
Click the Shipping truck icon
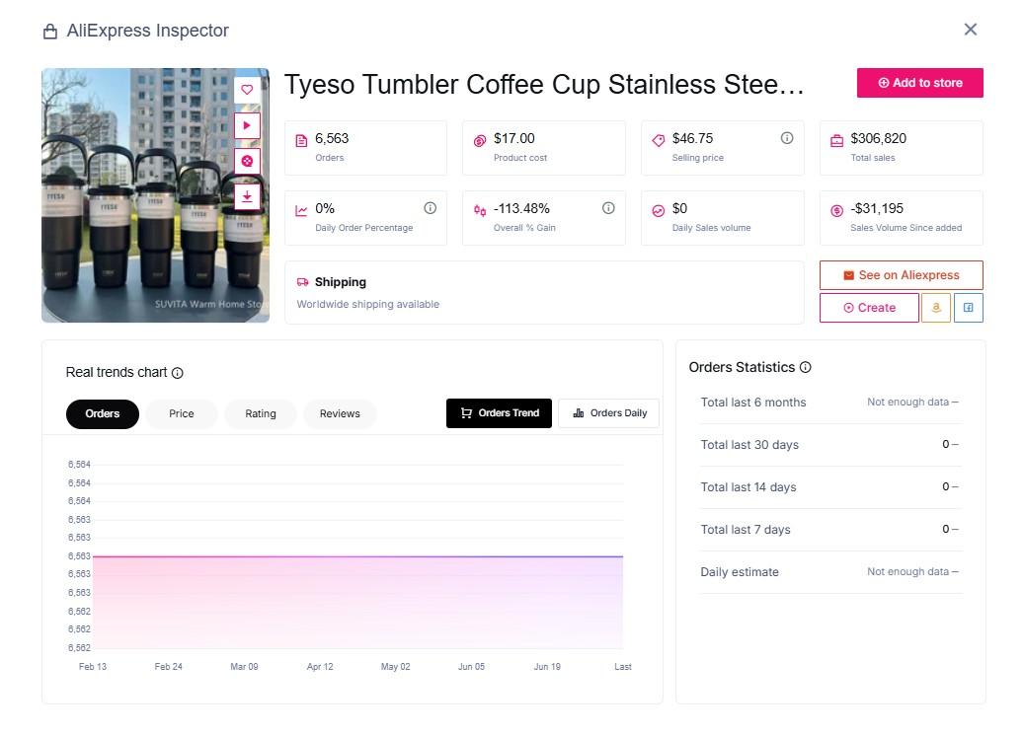click(302, 282)
